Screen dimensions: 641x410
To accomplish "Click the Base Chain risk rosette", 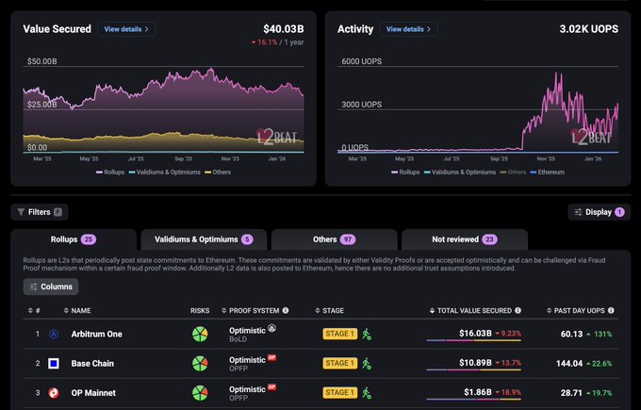I will [x=200, y=363].
